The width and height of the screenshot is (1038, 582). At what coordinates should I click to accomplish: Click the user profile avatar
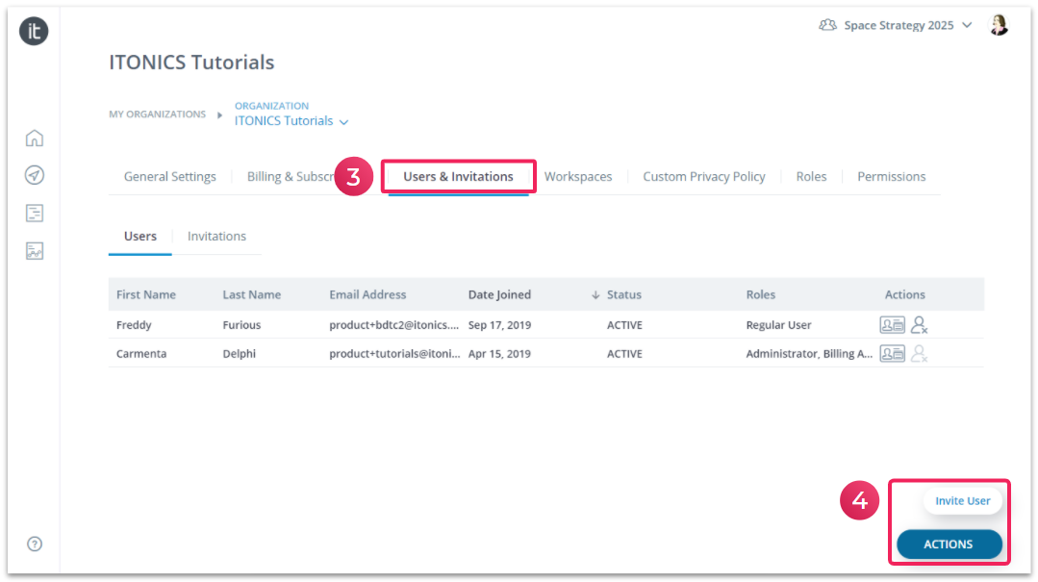coord(999,25)
